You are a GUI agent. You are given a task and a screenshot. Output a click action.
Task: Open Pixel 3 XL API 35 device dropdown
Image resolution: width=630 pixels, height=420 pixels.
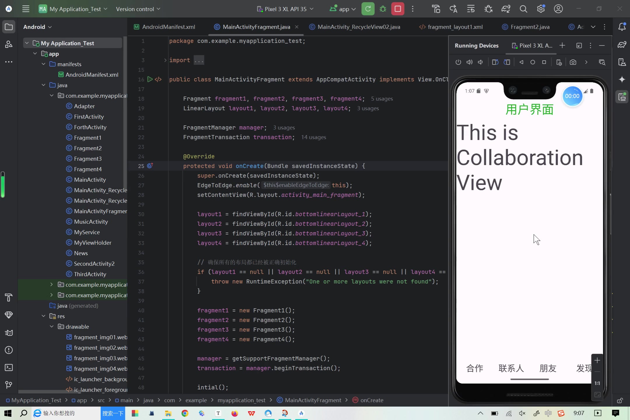pos(285,9)
